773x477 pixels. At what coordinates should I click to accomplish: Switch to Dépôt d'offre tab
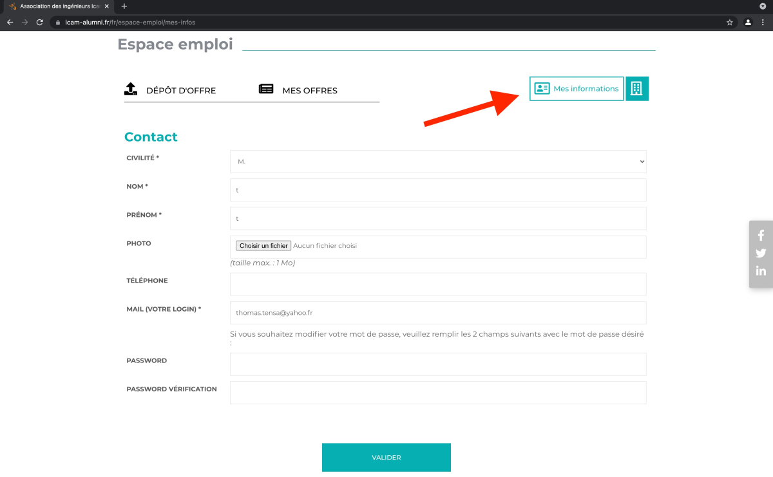click(x=170, y=90)
